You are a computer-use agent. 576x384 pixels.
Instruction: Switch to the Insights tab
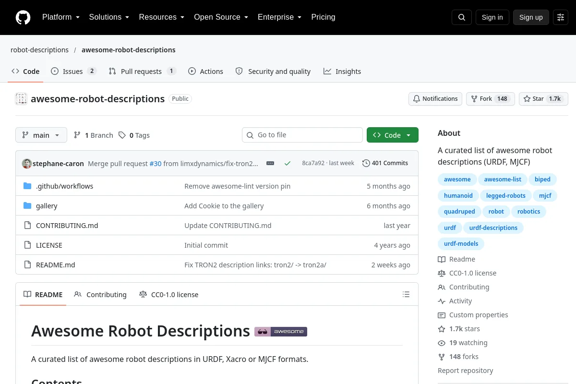342,71
